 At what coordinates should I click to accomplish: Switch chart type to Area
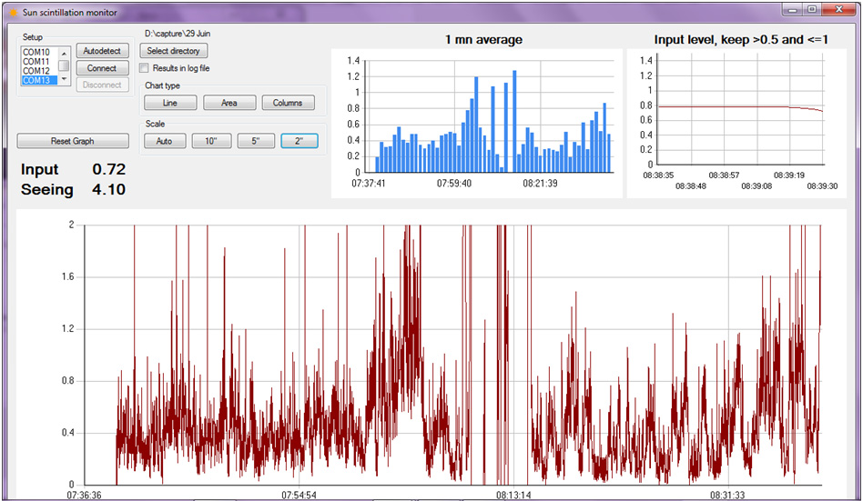[229, 103]
